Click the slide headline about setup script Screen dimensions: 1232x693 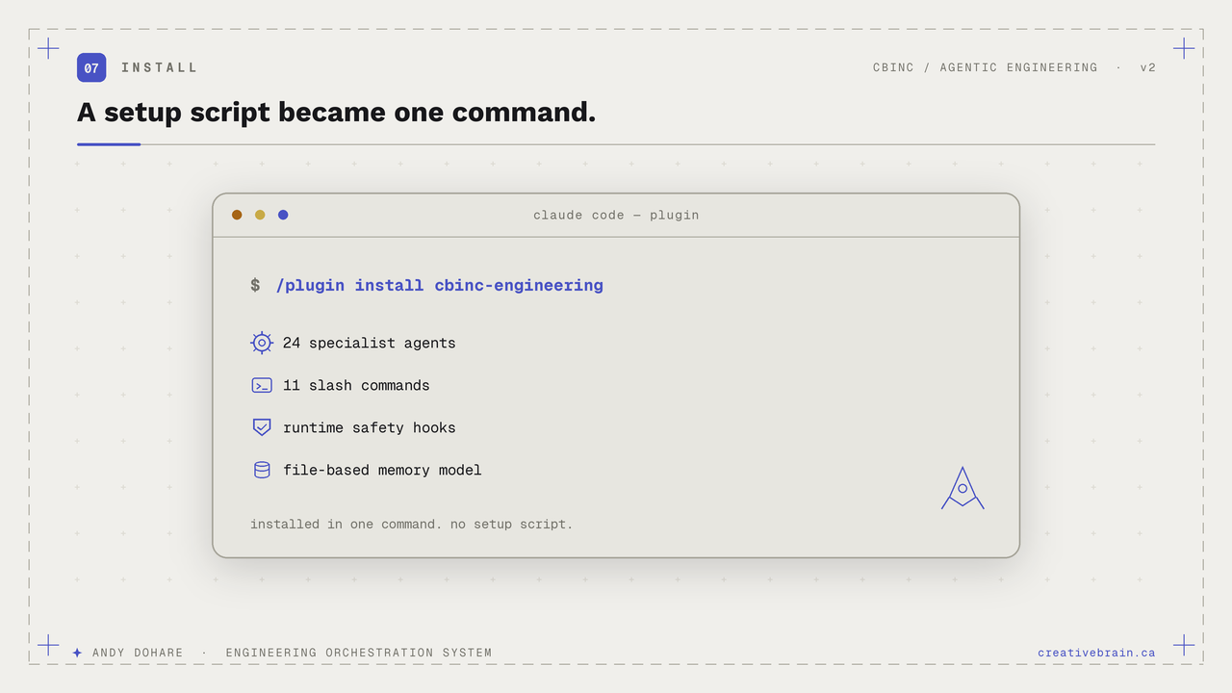[x=337, y=113]
